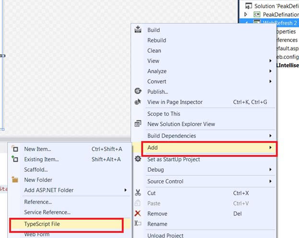Image resolution: width=299 pixels, height=238 pixels.
Task: Choose Publish... from the menu
Action: coord(204,92)
